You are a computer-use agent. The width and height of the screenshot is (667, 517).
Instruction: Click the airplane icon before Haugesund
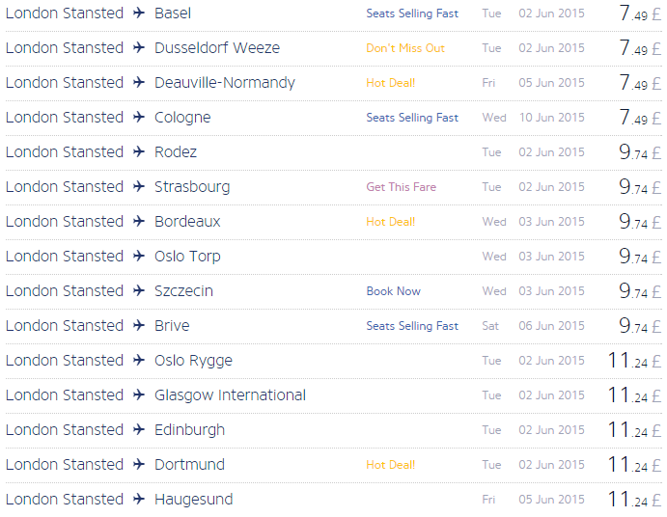[x=139, y=499]
